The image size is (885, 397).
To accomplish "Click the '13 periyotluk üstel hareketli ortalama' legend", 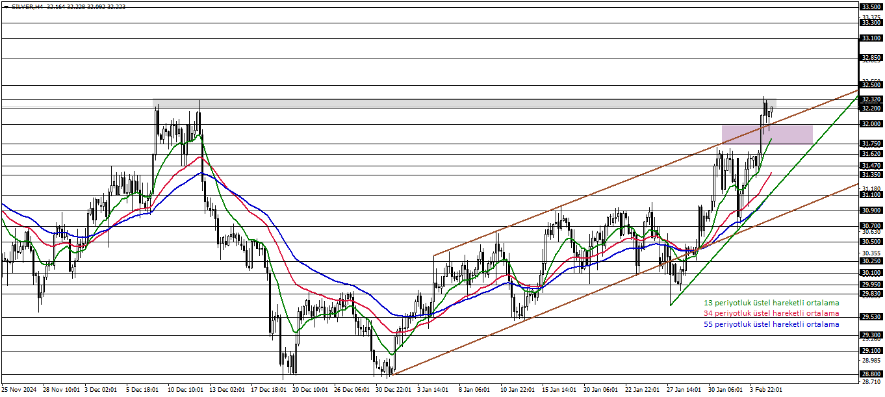I will [x=771, y=303].
